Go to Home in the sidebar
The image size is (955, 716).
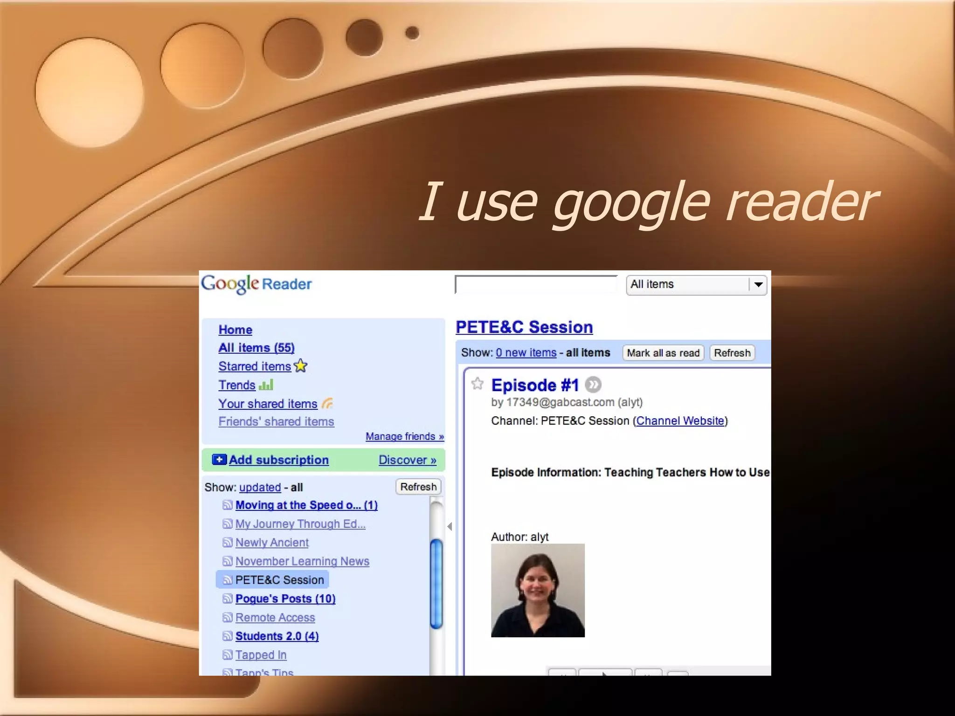tap(235, 330)
